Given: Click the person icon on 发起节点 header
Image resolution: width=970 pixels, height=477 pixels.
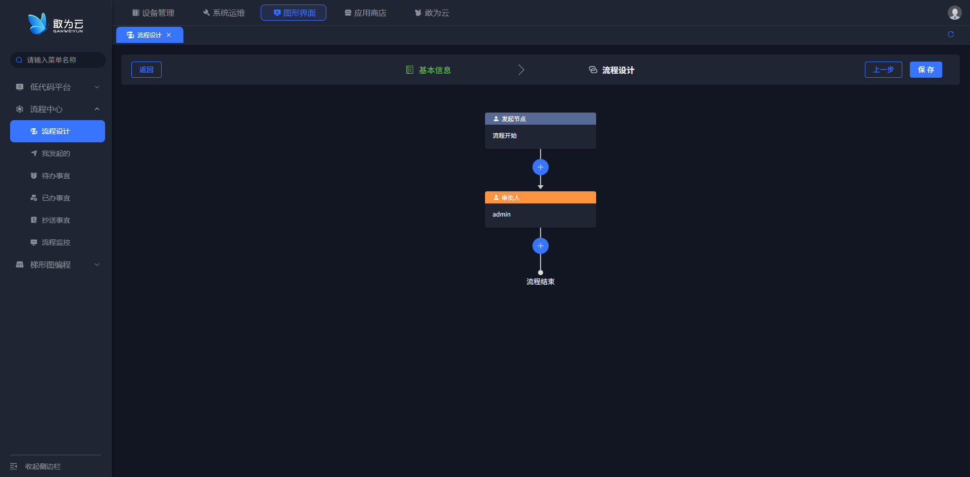Looking at the screenshot, I should (496, 119).
